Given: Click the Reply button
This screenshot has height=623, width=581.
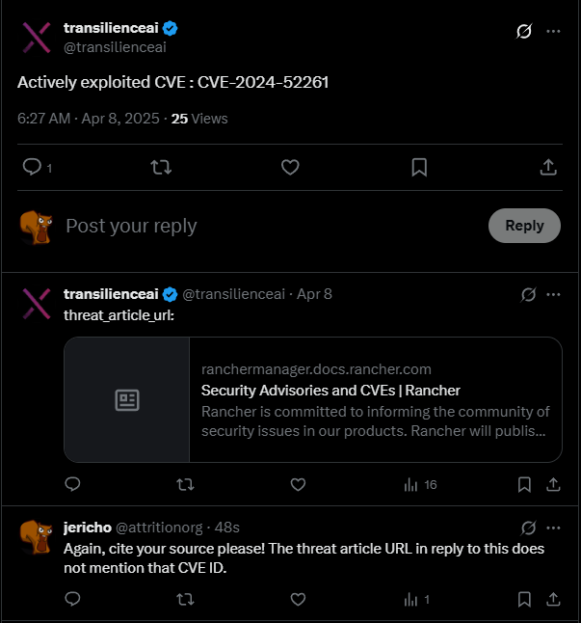Looking at the screenshot, I should pyautogui.click(x=524, y=226).
